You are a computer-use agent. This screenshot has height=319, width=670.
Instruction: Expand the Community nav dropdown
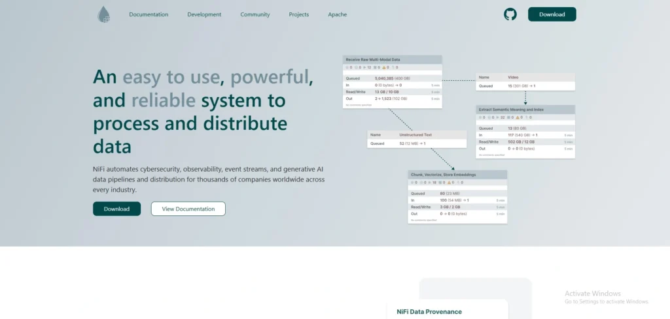(x=255, y=14)
